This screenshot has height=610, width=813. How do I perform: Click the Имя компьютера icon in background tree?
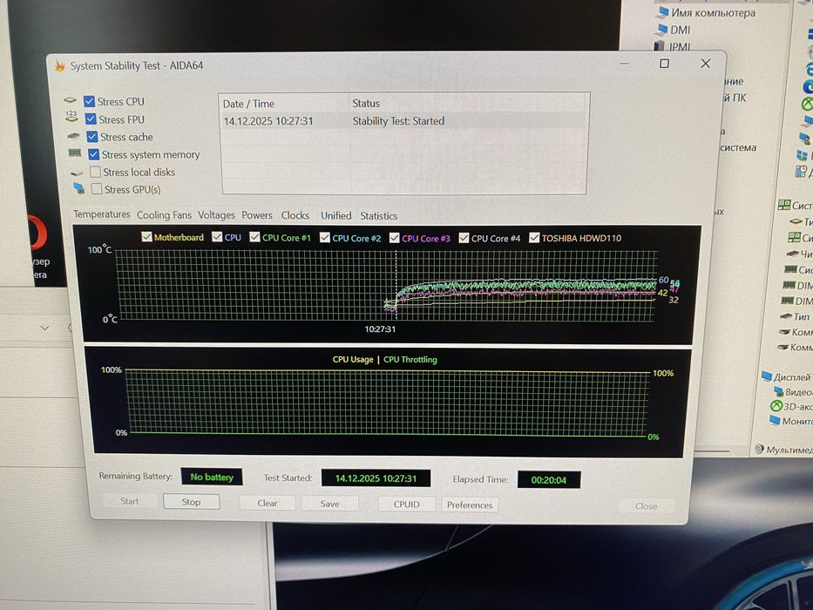[x=662, y=12]
